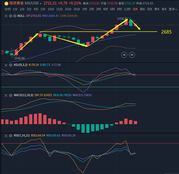
Task: Open RSI indicator settings
Action: click(10, 136)
